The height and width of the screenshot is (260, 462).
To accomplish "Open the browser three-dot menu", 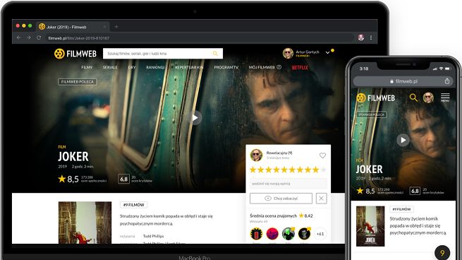I will (371, 37).
